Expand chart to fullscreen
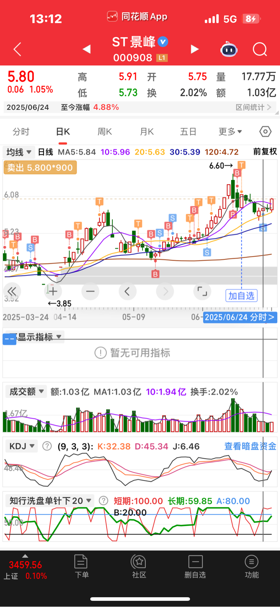 [202, 291]
